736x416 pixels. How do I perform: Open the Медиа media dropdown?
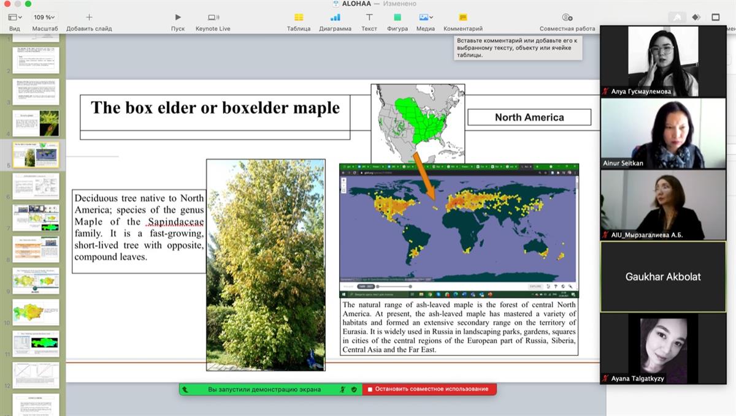[x=426, y=18]
